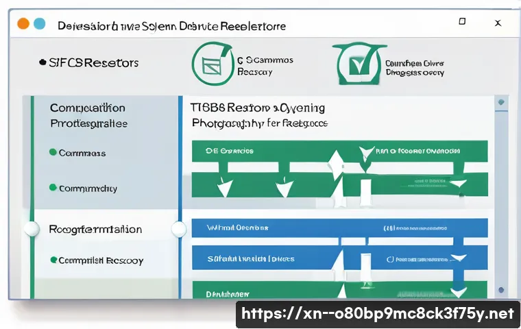Click the black bullet beside SIFCS Resetors

pyautogui.click(x=41, y=63)
